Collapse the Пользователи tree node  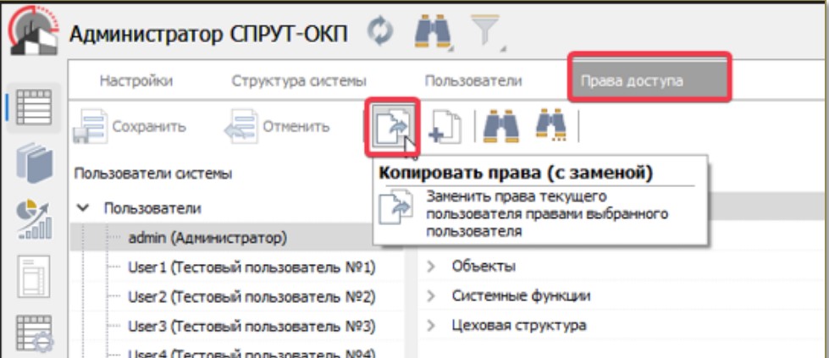83,207
